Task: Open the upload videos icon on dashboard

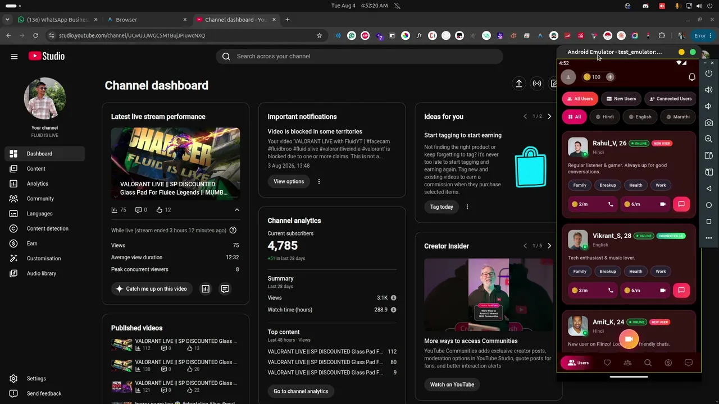Action: coord(519,84)
